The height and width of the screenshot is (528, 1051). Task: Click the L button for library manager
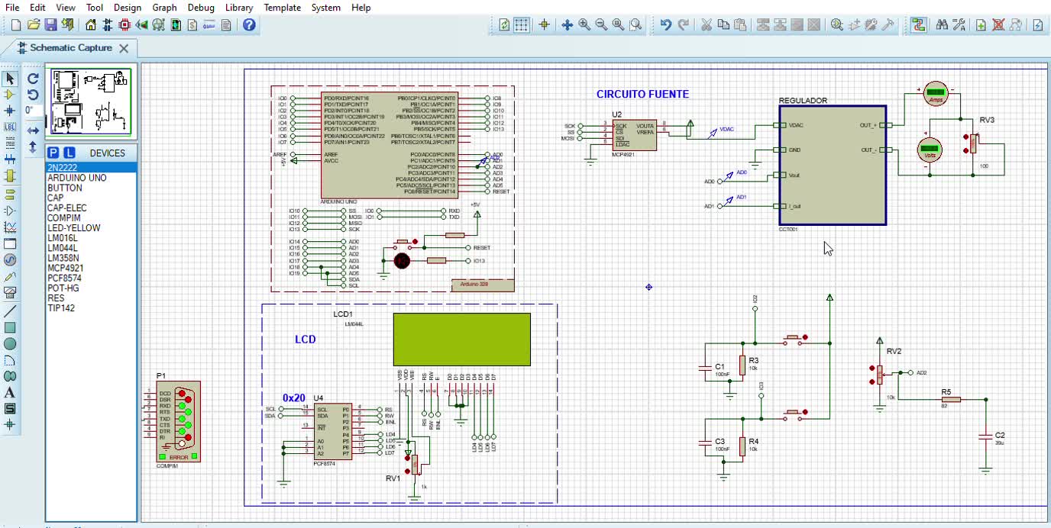click(x=69, y=153)
